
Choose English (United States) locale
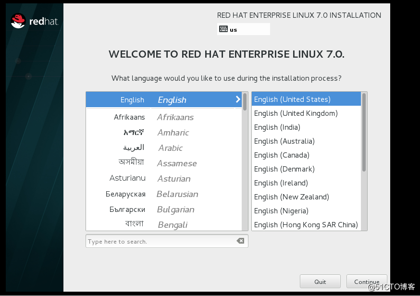point(307,99)
